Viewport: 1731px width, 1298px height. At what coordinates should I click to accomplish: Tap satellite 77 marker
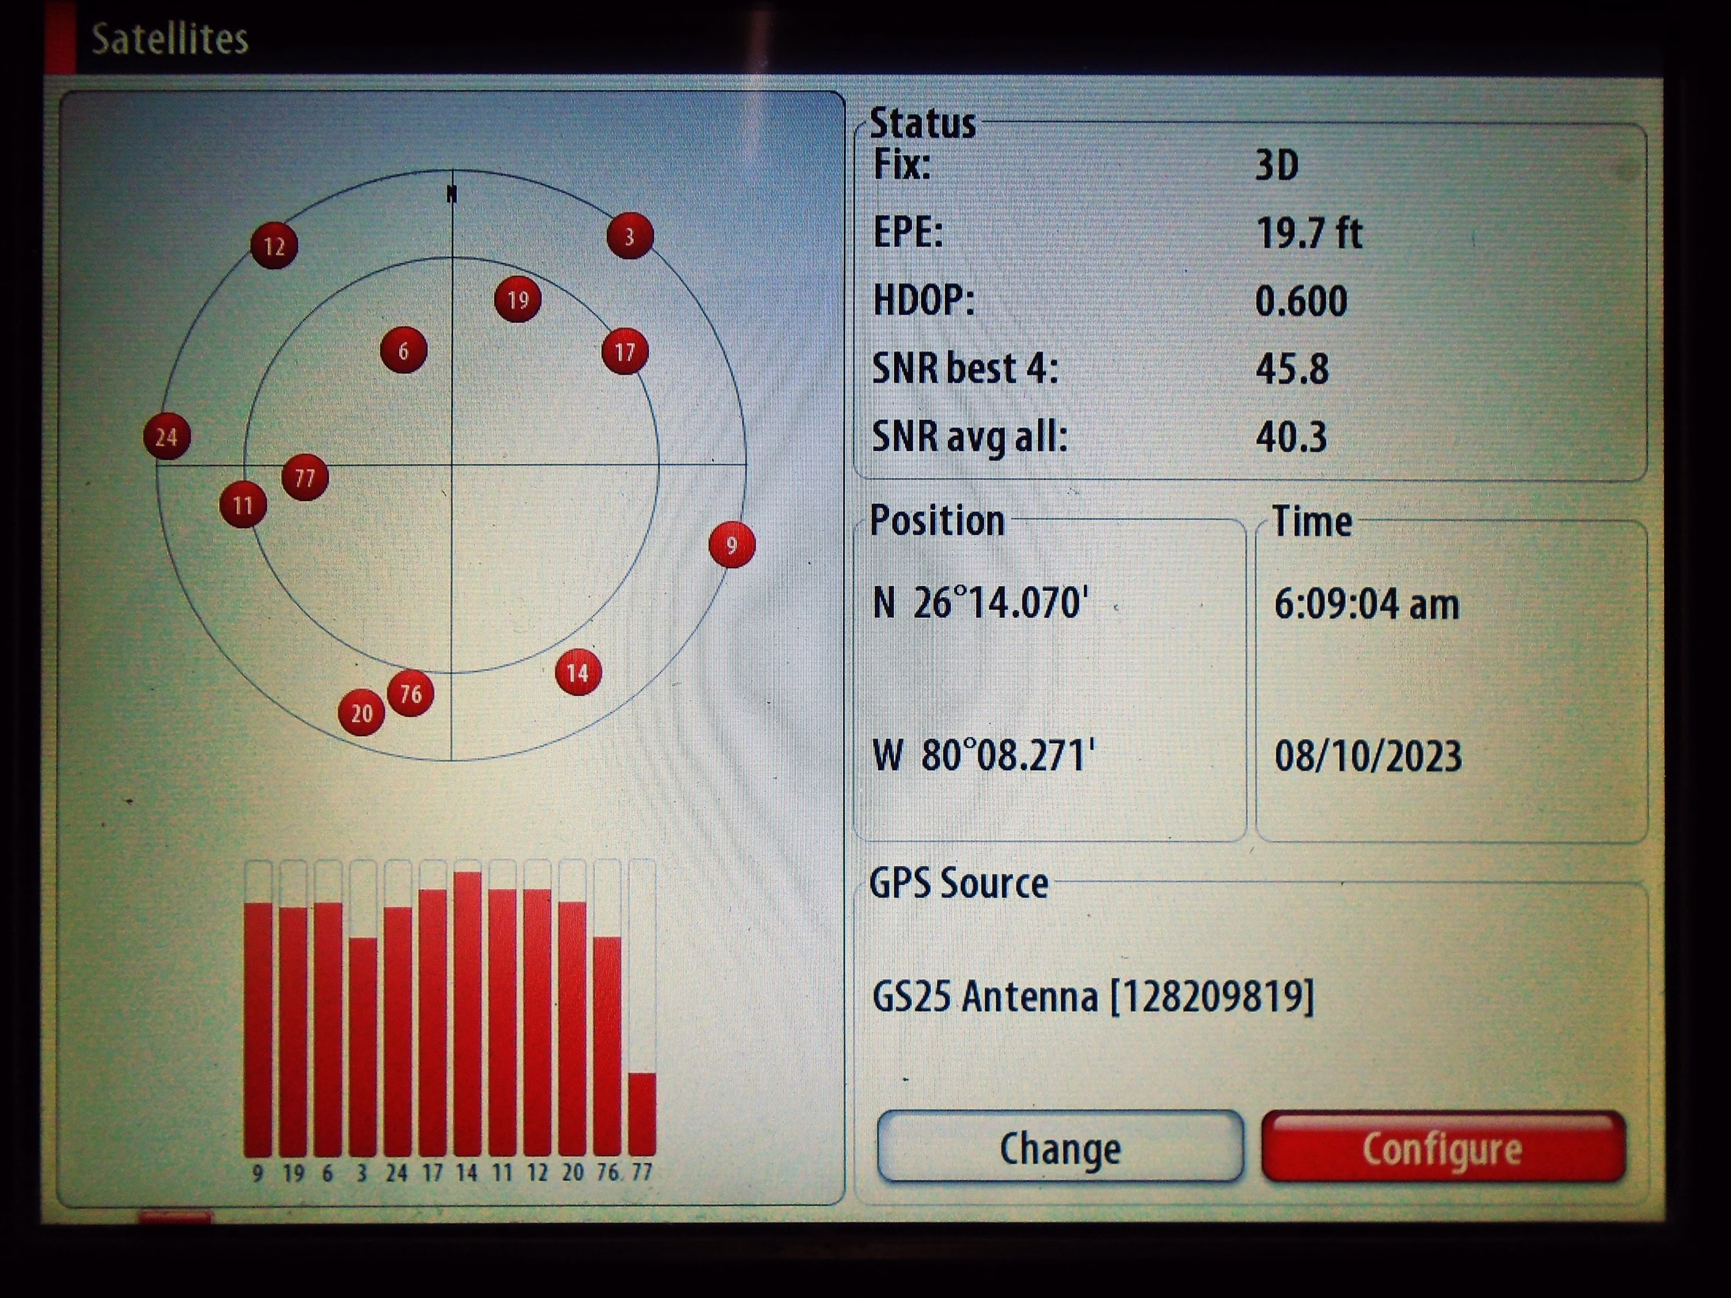pyautogui.click(x=304, y=477)
